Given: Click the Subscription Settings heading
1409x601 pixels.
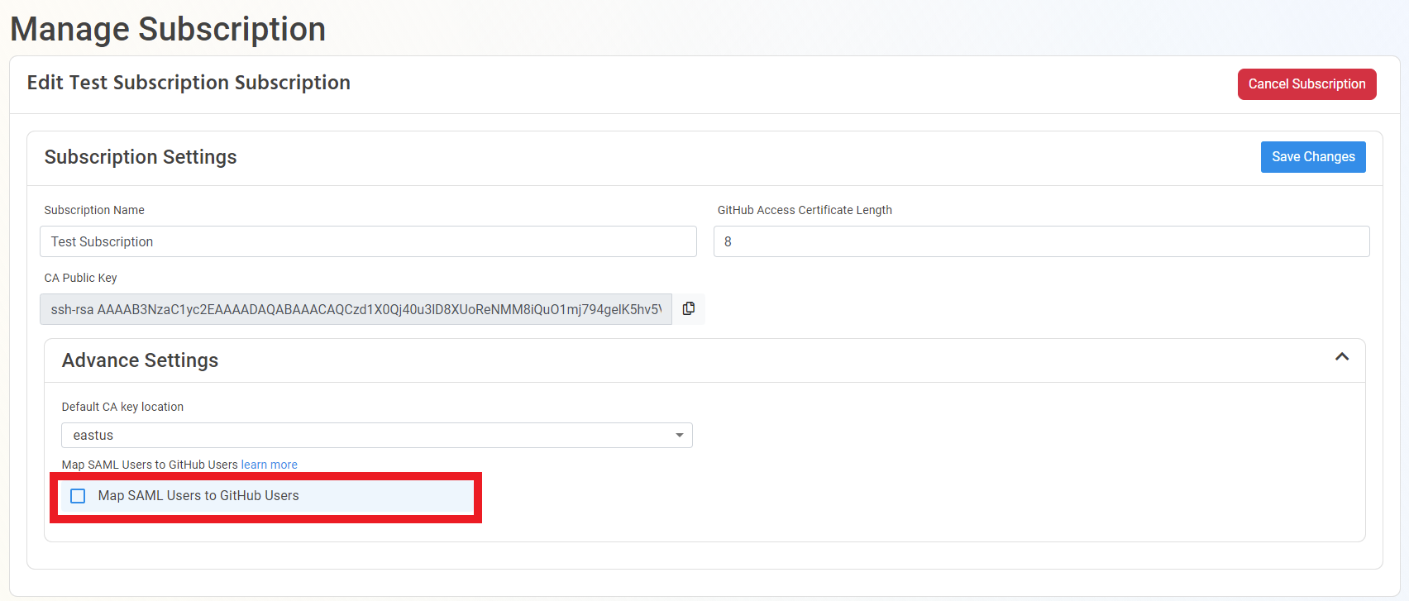Looking at the screenshot, I should point(141,157).
